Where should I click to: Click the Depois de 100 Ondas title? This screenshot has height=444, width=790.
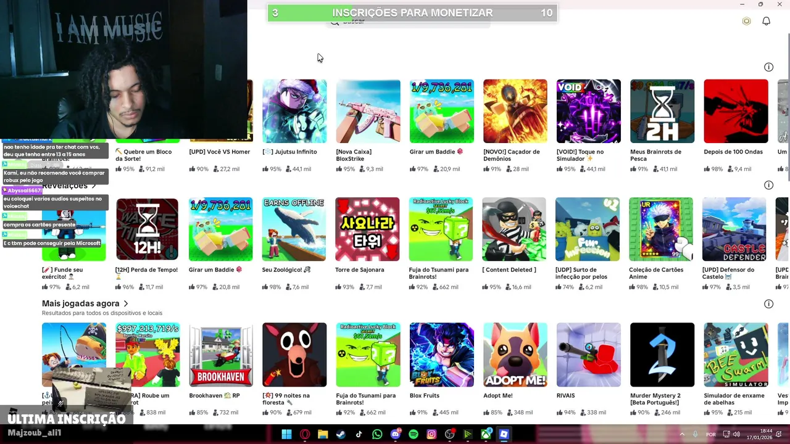[x=733, y=152]
